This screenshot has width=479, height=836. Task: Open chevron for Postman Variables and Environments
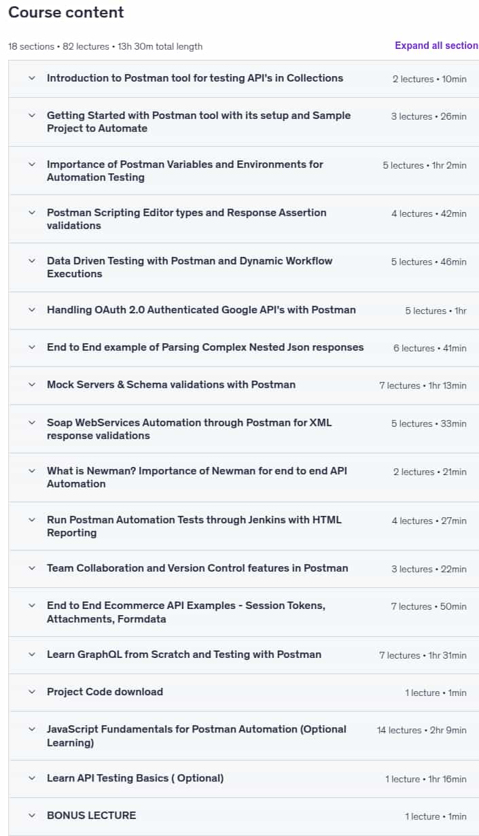point(31,164)
